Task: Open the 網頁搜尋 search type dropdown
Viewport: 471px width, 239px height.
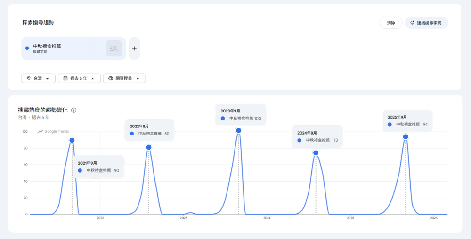Action: [x=124, y=78]
